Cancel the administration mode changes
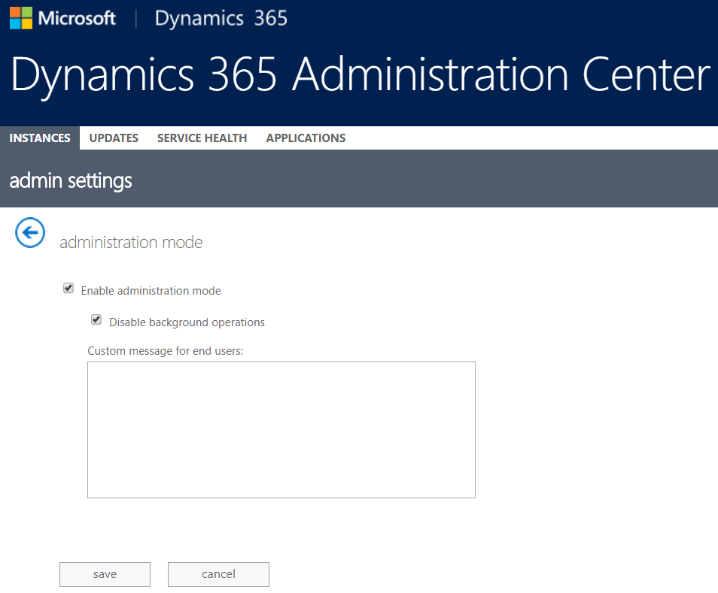The width and height of the screenshot is (718, 593). [218, 574]
